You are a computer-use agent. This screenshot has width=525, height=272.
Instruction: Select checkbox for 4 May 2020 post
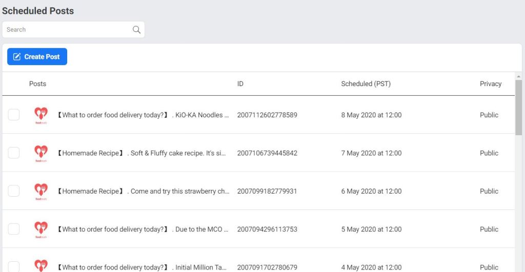click(x=14, y=266)
